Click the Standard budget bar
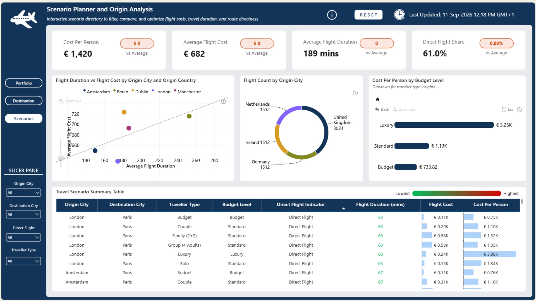Viewport: 536px width, 301px height. 412,146
